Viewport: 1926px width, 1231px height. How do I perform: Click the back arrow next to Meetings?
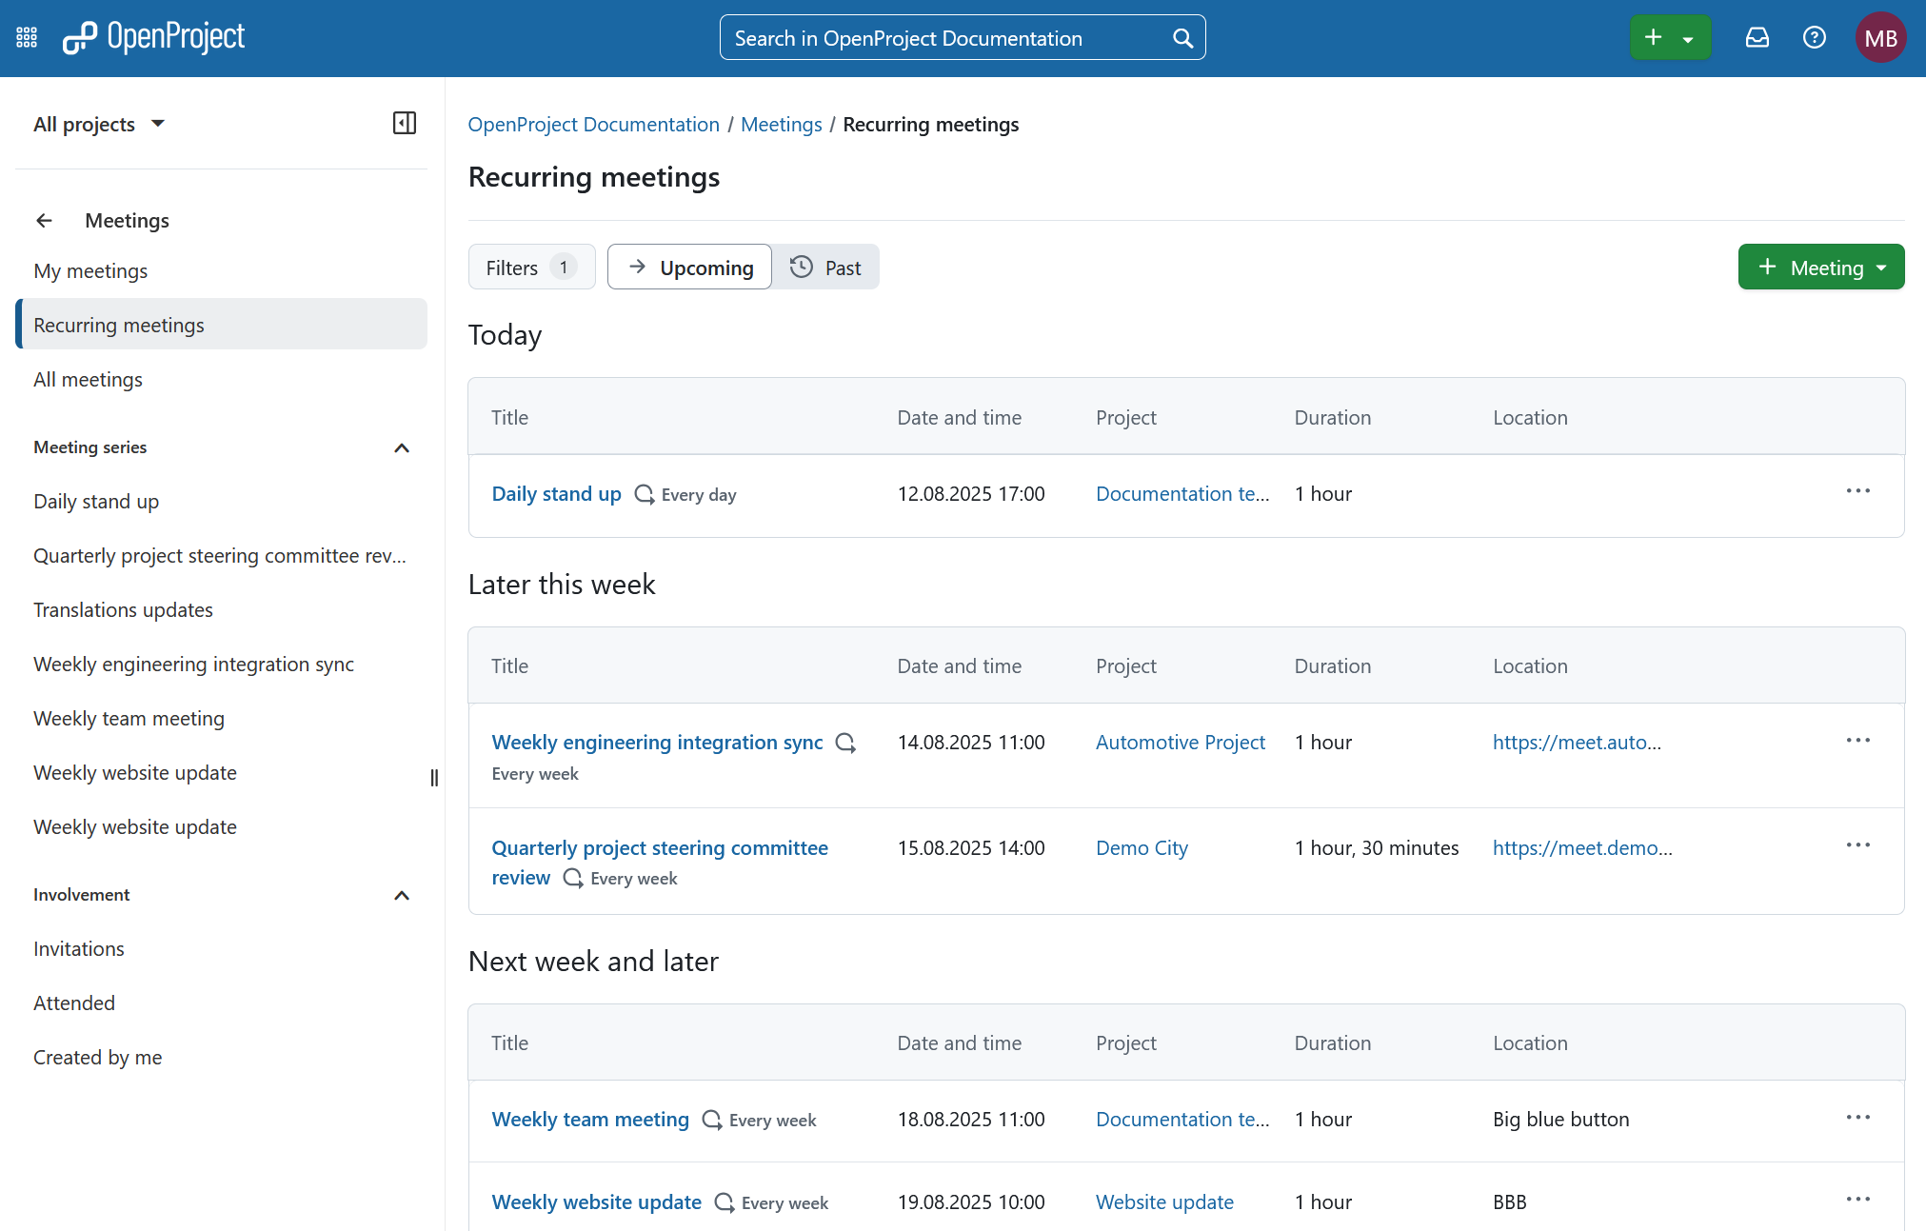(x=45, y=220)
